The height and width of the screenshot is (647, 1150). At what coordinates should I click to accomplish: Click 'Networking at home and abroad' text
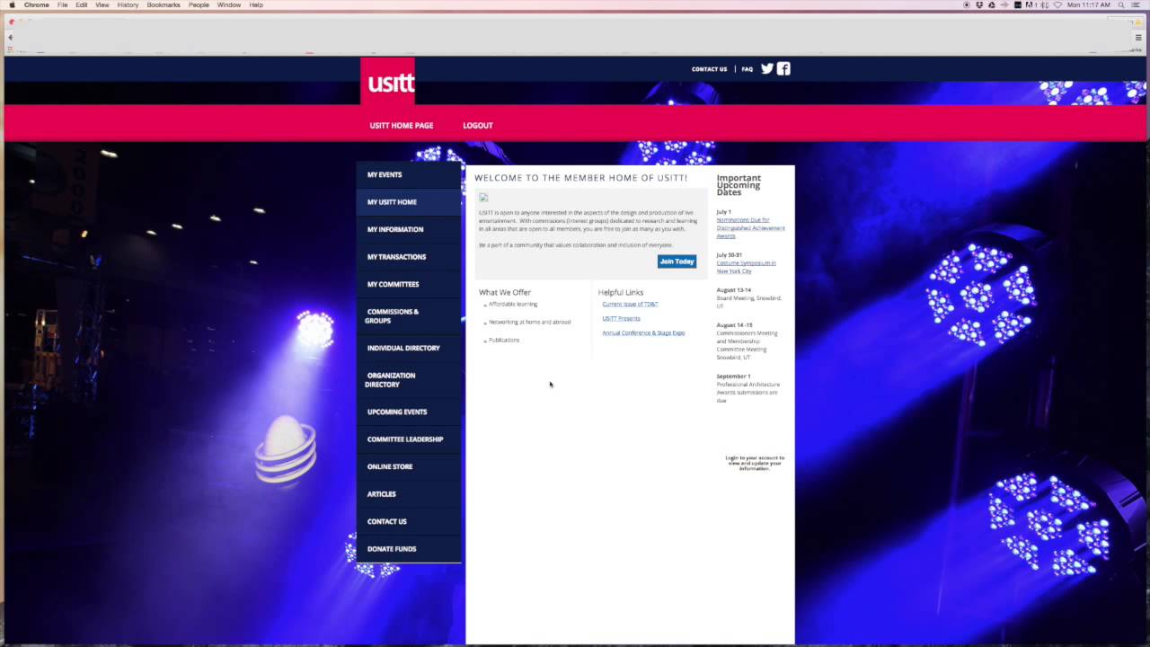pyautogui.click(x=529, y=322)
